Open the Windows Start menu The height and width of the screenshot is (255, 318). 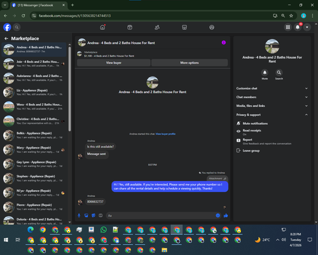[x=6, y=240]
